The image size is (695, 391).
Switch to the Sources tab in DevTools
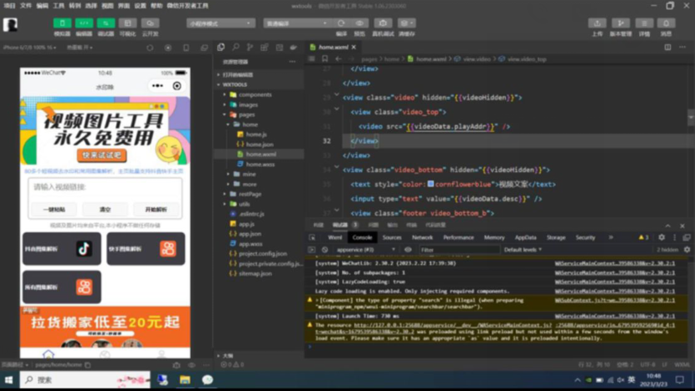coord(392,237)
